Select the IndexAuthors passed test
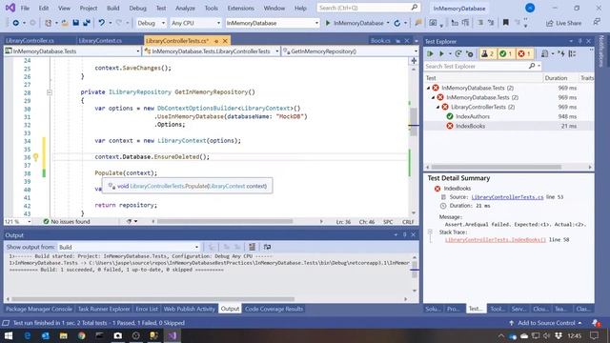Screen dimensions: 610x343 473,116
